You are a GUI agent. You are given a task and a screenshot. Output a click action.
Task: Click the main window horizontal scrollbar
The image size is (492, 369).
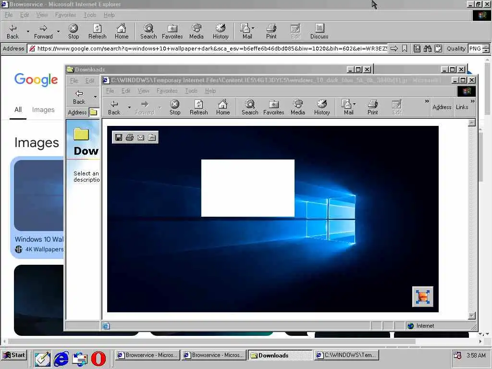point(212,341)
